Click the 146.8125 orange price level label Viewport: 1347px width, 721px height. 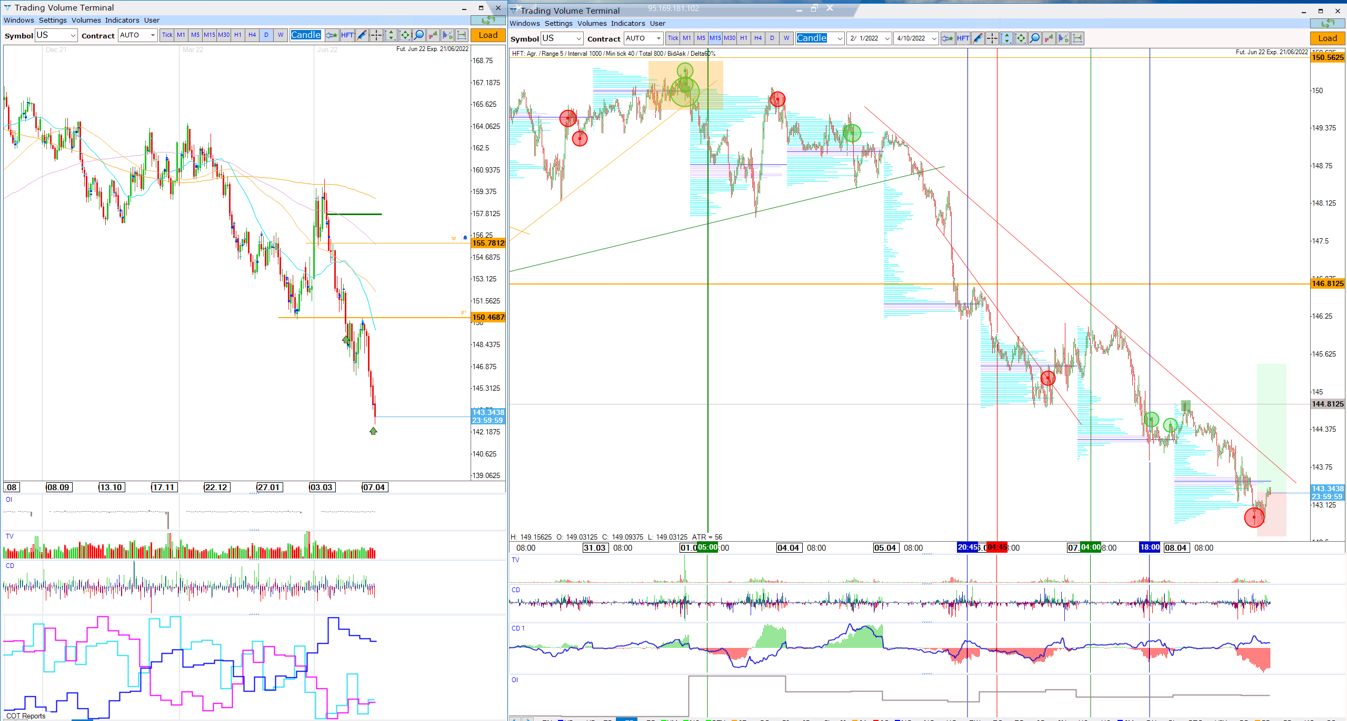click(1328, 283)
